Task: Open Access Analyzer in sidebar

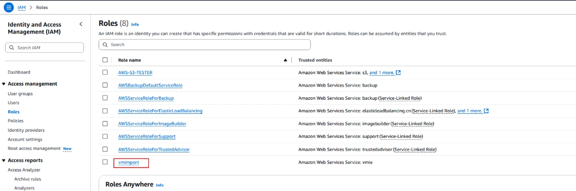Action: tap(24, 170)
